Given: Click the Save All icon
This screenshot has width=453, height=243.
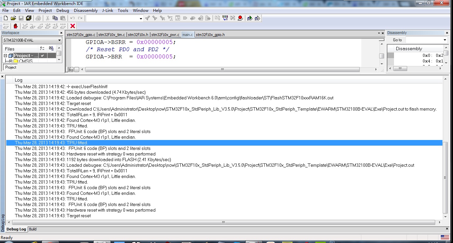Looking at the screenshot, I should point(28,18).
